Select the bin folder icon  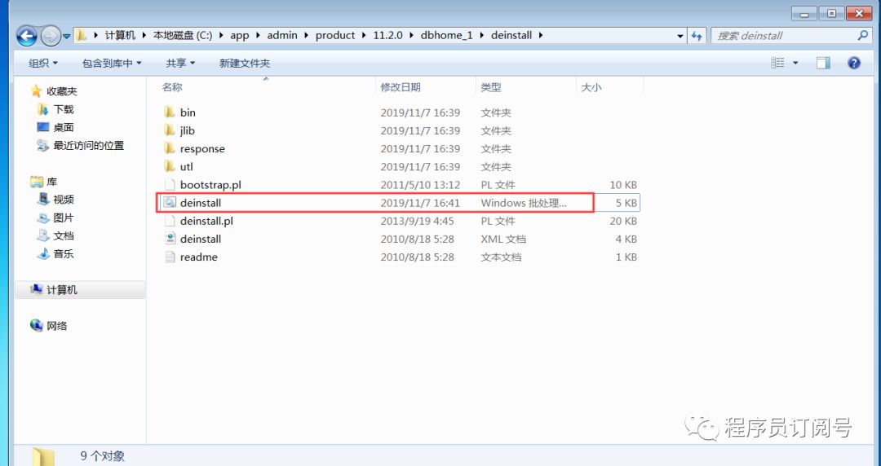pos(170,112)
